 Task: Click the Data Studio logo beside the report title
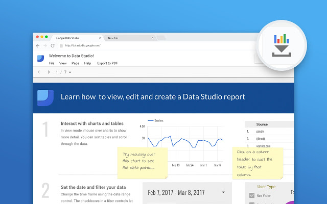coord(41,59)
